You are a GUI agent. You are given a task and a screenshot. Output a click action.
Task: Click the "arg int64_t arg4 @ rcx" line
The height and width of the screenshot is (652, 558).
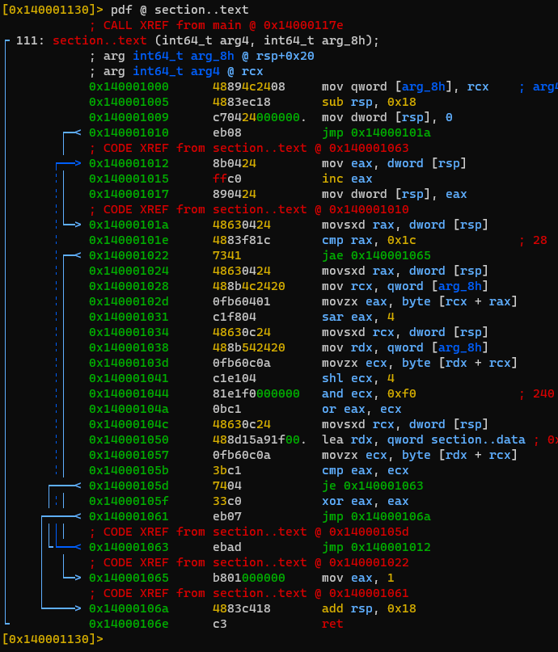(x=176, y=71)
